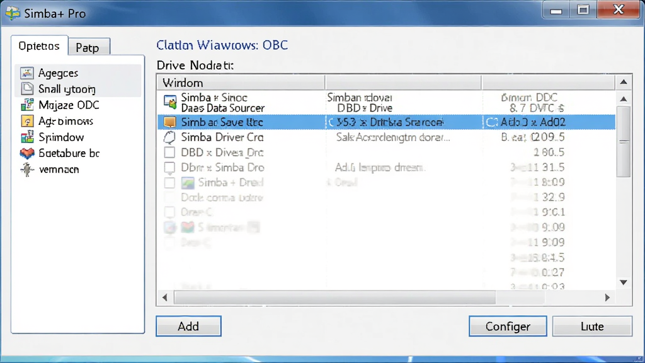Select the Agegces sidebar icon
The image size is (645, 363).
click(x=27, y=73)
